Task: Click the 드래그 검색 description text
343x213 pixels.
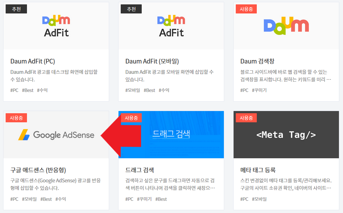Action: pos(170,185)
